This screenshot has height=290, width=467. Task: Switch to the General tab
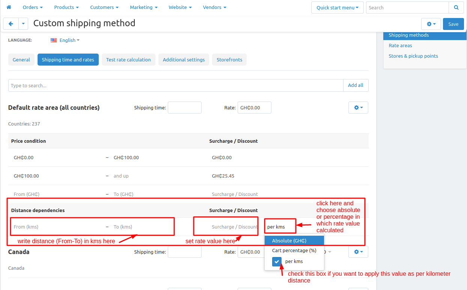[21, 60]
